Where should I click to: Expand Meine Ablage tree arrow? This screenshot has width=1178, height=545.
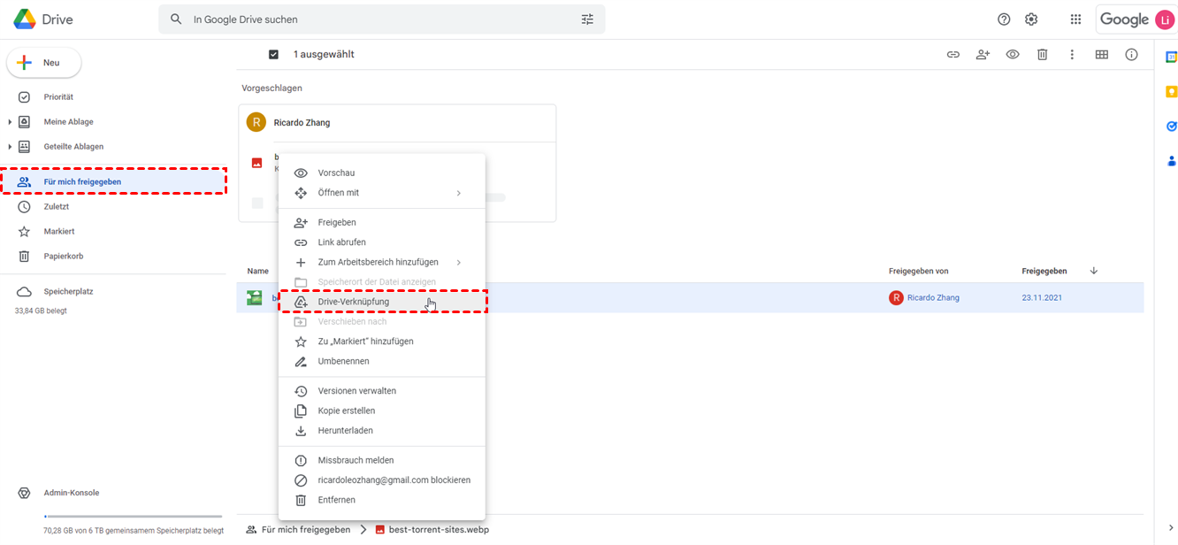[x=10, y=122]
